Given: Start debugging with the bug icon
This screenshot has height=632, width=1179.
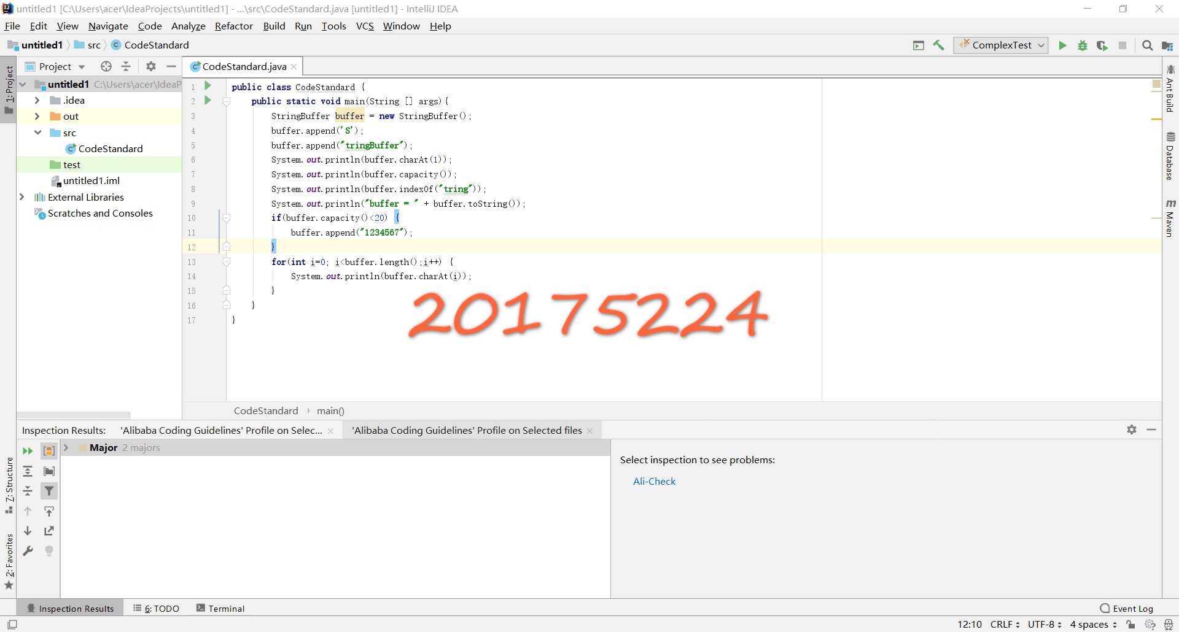Looking at the screenshot, I should [x=1083, y=45].
